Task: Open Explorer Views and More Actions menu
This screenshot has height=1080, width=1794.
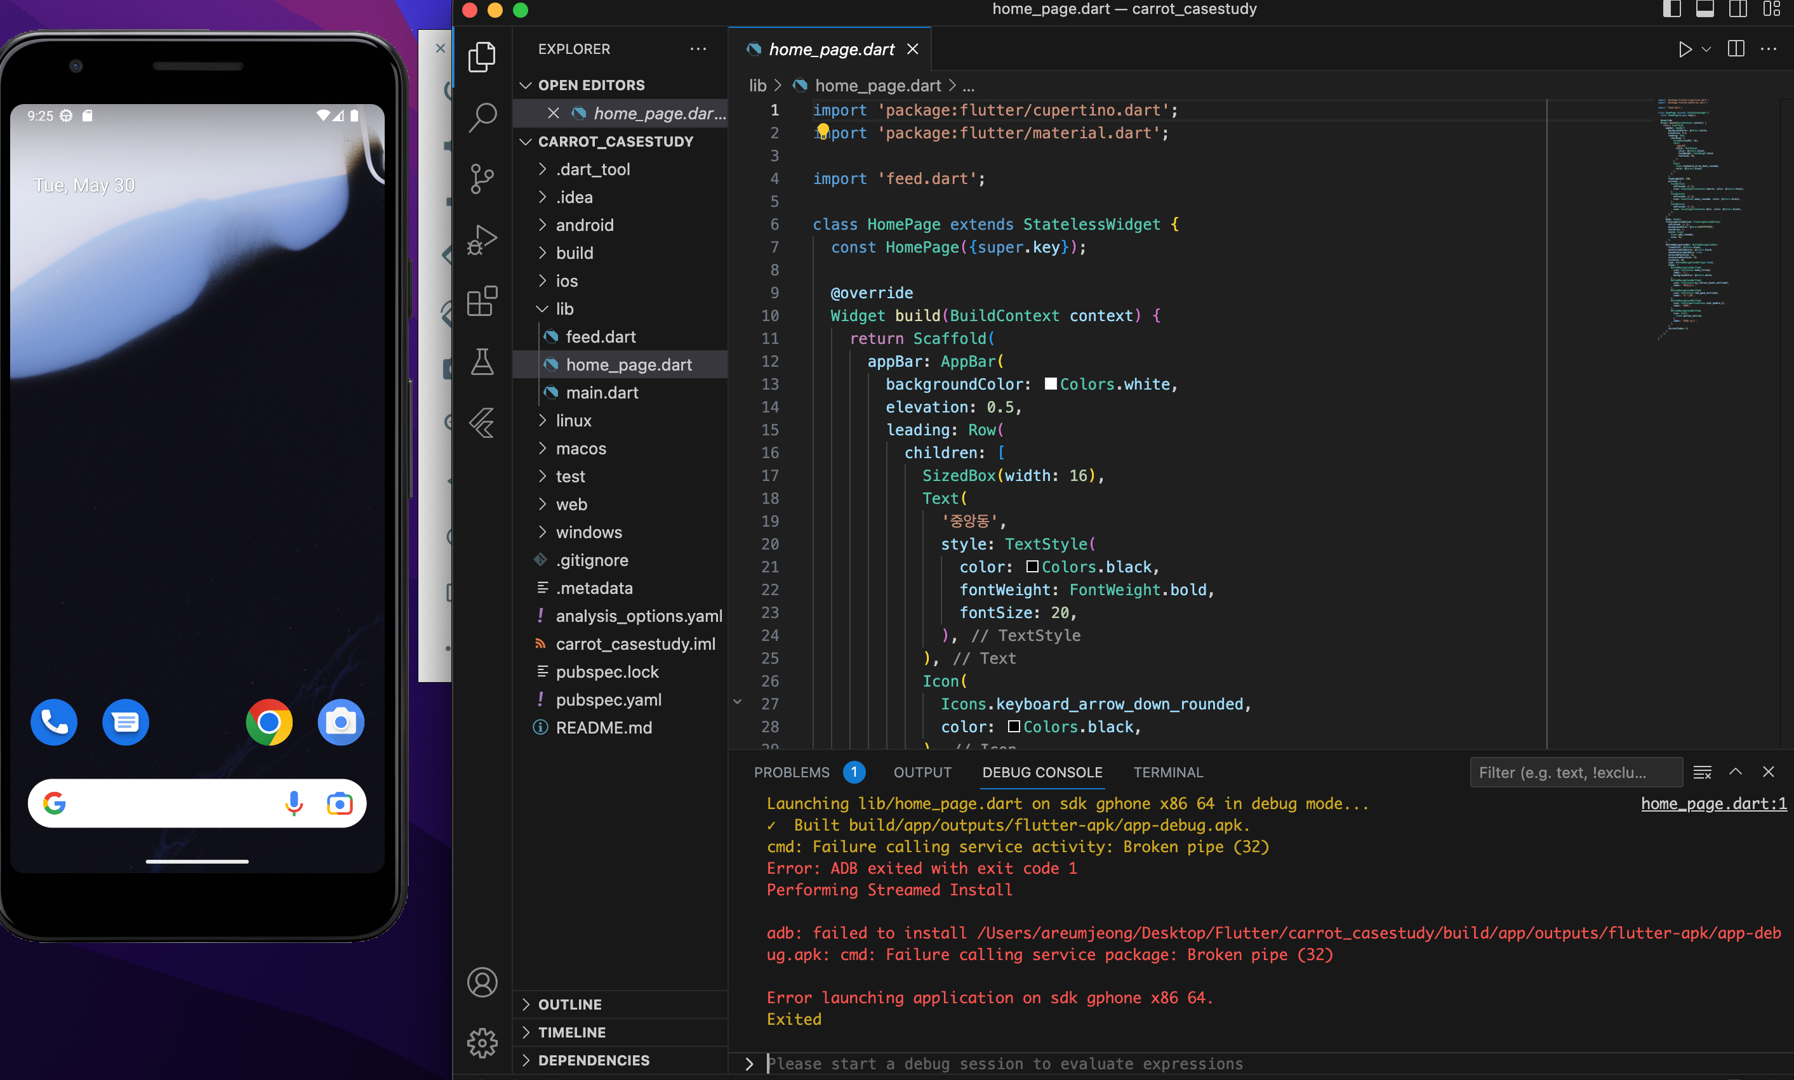Action: 698,49
